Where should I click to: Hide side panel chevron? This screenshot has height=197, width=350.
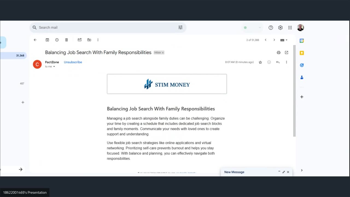[302, 170]
